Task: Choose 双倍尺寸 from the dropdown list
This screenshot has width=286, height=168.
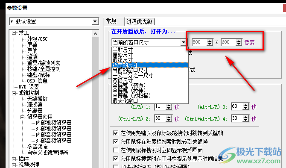Action: click(150, 80)
